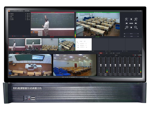Click the red-dot start recording button
151x113 pixels.
coord(14,36)
